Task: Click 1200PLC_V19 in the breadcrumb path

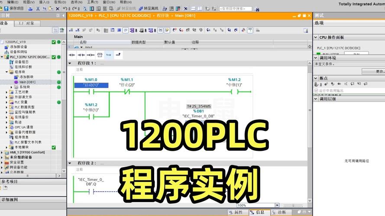Action: [81, 16]
